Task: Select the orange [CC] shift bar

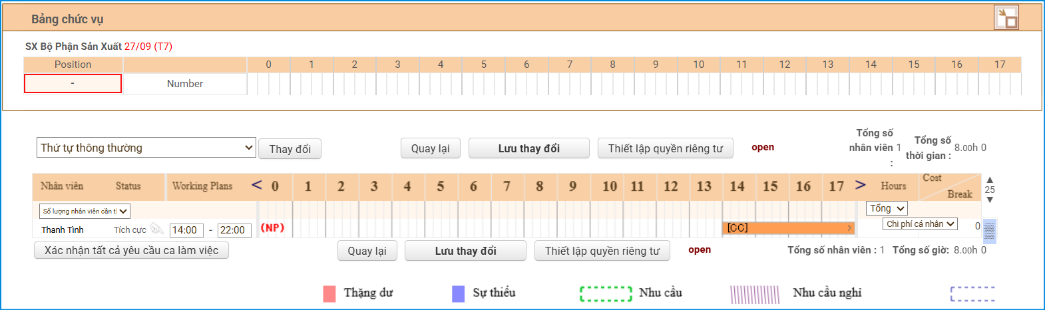Action: [785, 228]
